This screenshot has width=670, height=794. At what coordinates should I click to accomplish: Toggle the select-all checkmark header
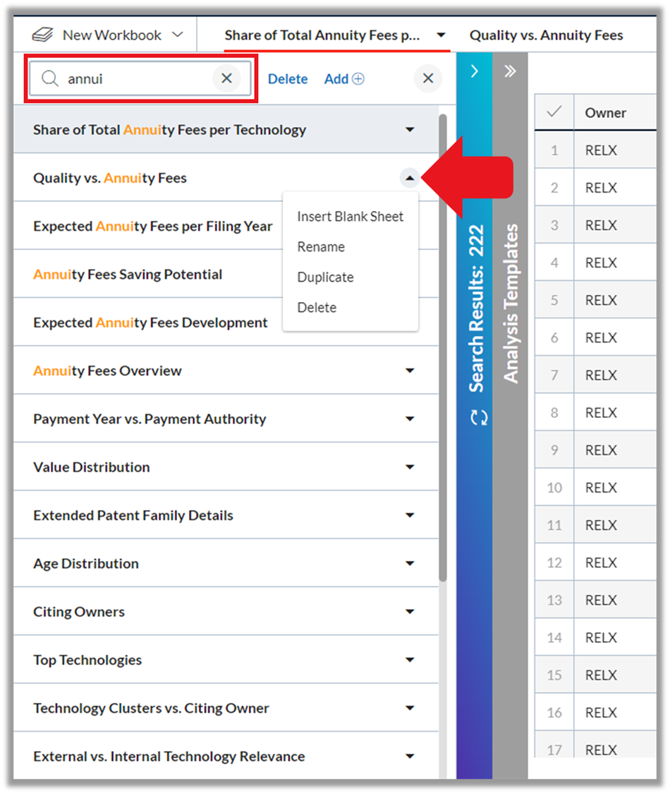pos(554,112)
